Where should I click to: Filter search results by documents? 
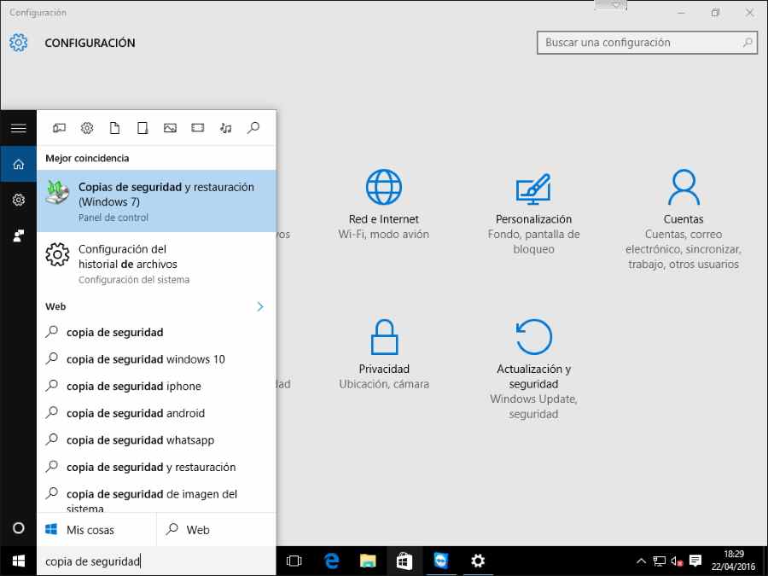click(x=114, y=128)
